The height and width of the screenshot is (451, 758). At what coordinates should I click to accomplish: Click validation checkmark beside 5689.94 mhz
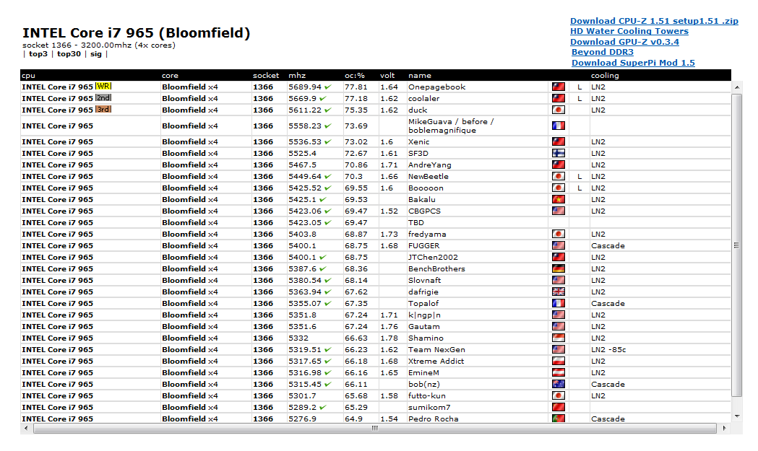(x=328, y=87)
